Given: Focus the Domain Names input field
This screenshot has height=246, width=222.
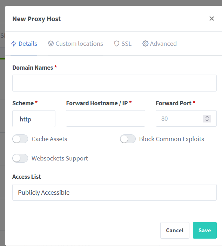Looking at the screenshot, I should (114, 83).
